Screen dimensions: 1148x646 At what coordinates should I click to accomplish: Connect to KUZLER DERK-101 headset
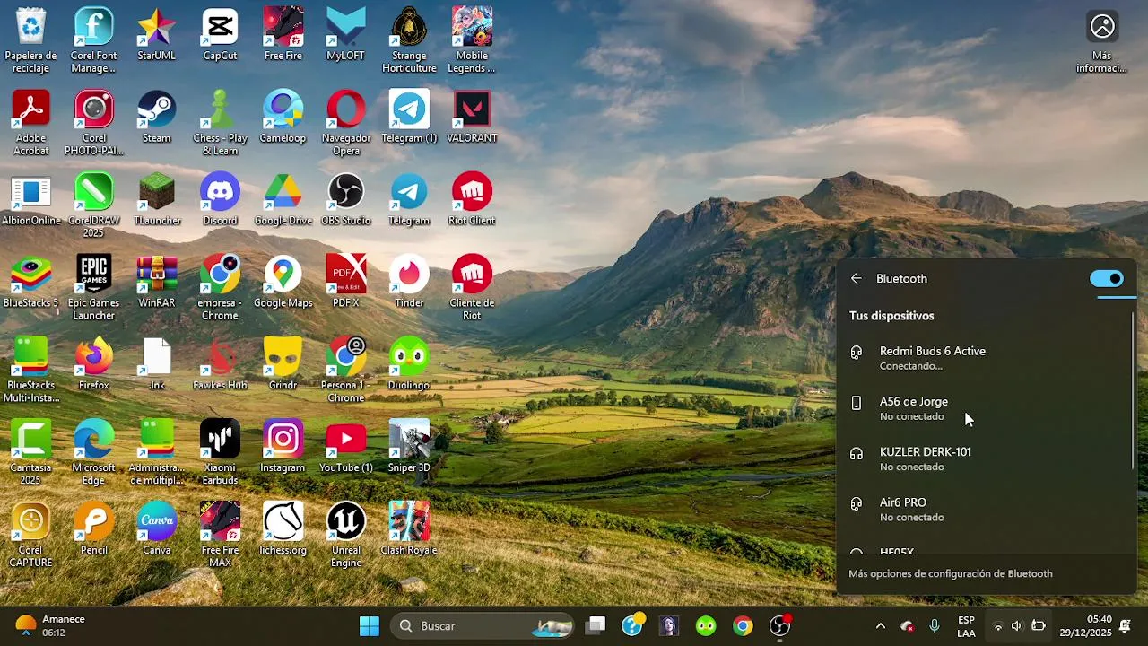985,458
